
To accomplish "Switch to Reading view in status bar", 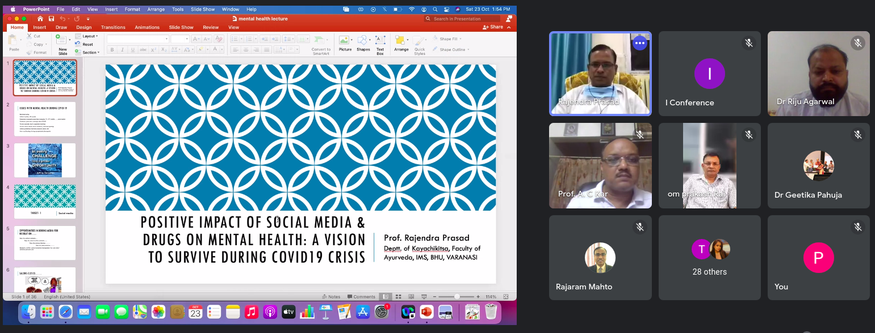I will point(410,297).
